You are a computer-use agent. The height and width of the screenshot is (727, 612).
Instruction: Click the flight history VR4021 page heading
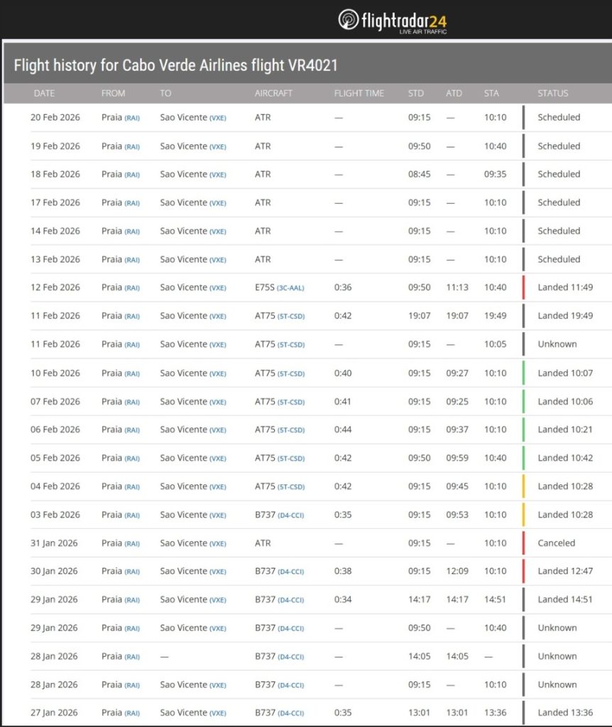[175, 65]
